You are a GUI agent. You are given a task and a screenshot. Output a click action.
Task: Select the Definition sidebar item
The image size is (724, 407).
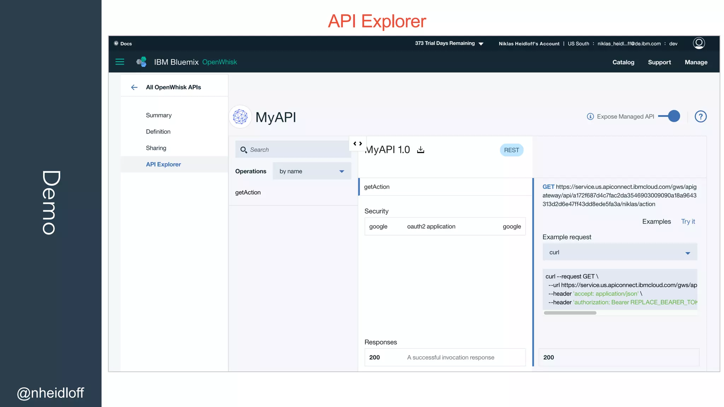pos(158,131)
